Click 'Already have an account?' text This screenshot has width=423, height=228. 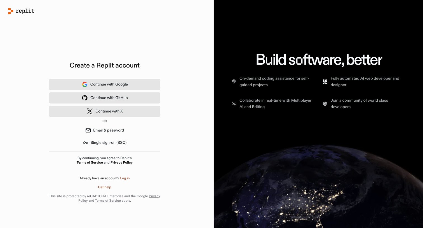tap(99, 178)
